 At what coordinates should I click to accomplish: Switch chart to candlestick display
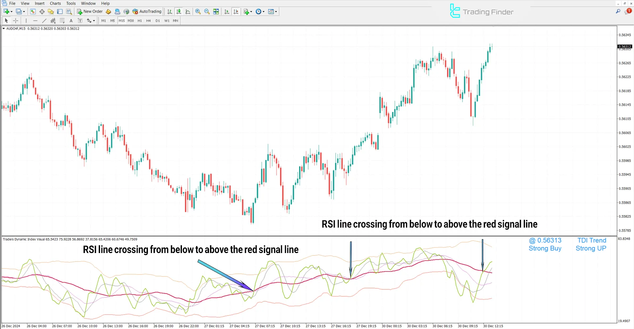[x=179, y=11]
